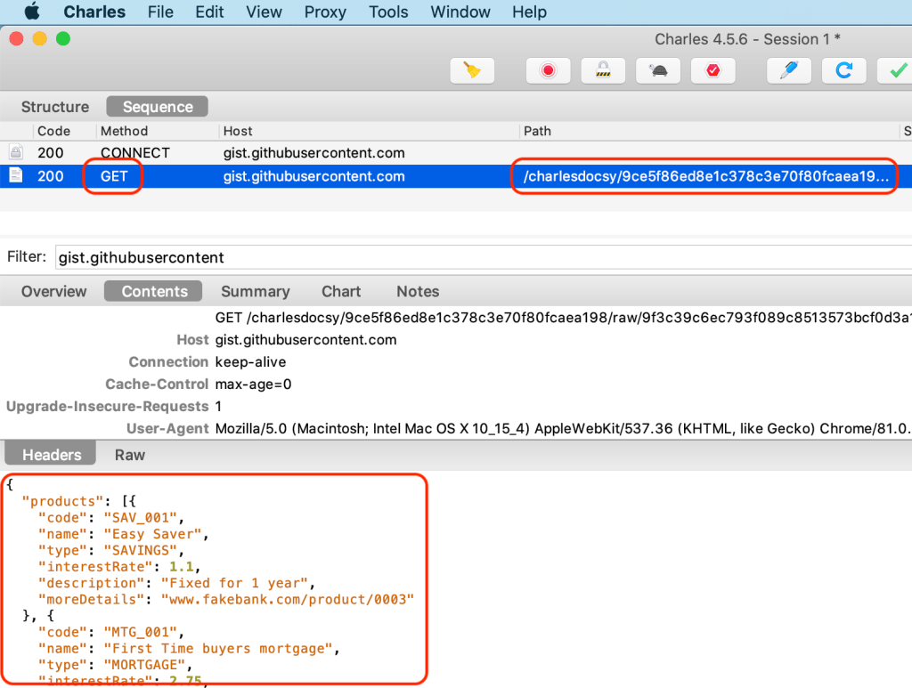The image size is (912, 688).
Task: Open the Proxy menu
Action: (325, 12)
